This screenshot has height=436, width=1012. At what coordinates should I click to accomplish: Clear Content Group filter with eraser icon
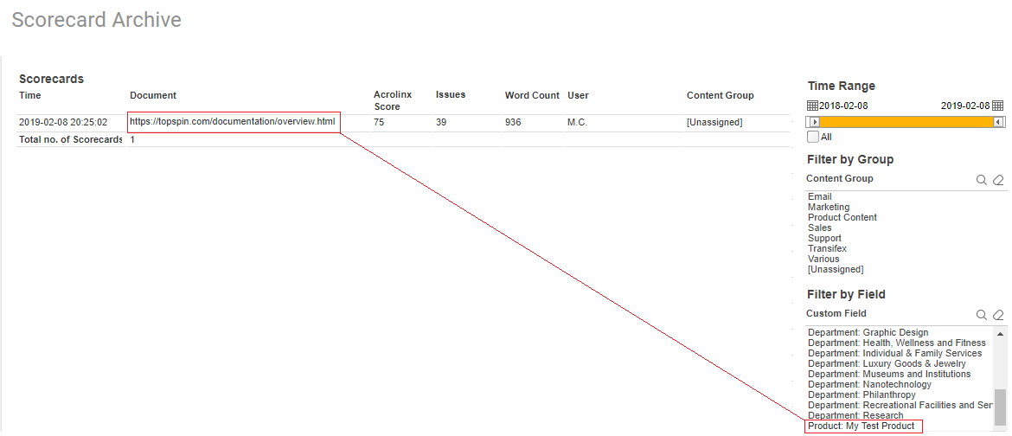(998, 180)
